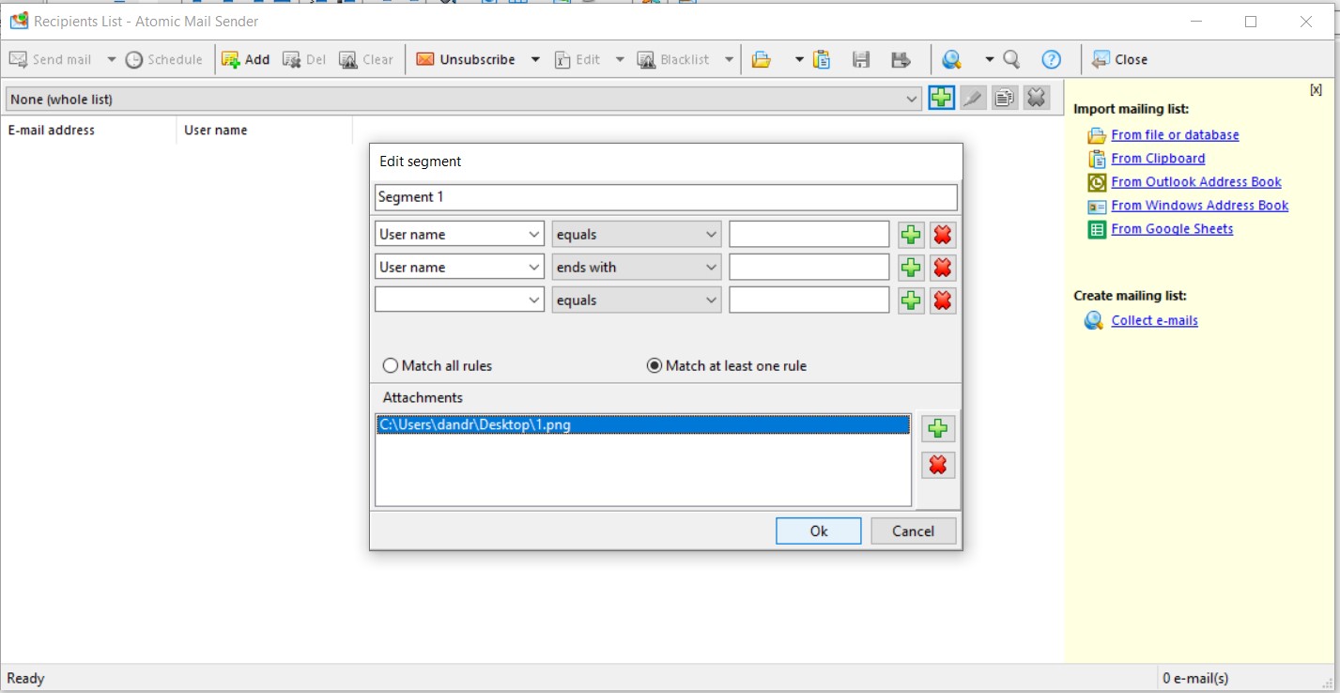This screenshot has width=1340, height=693.
Task: Click the first rule's value input field
Action: 809,235
